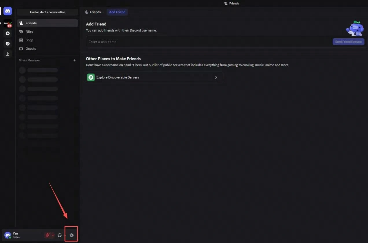This screenshot has height=243, width=368.
Task: Open Quests in sidebar
Action: click(47, 49)
